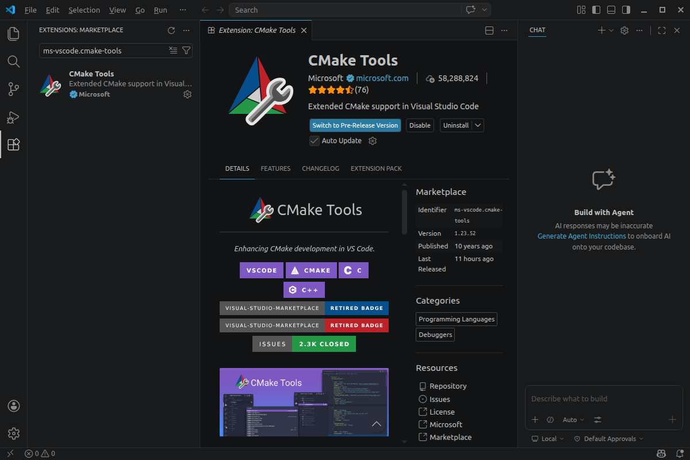
Task: Open the Auto model picker dropdown
Action: click(573, 420)
